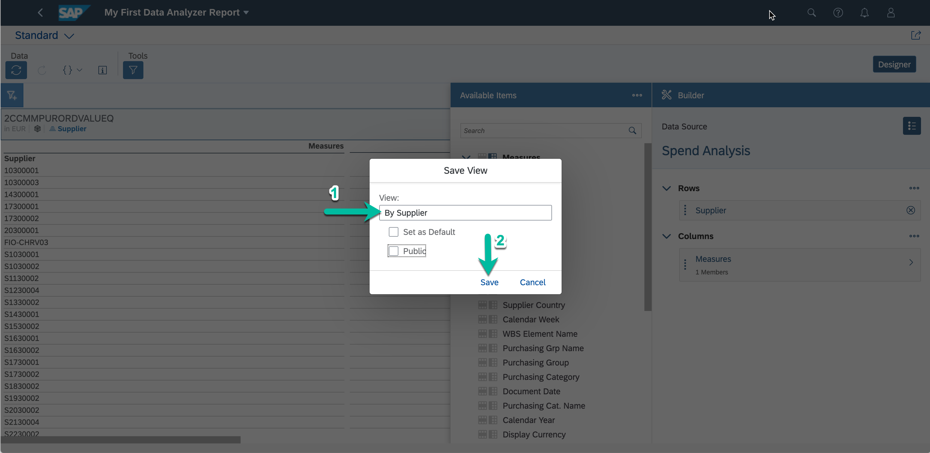Click the Filter tool icon

click(x=133, y=70)
